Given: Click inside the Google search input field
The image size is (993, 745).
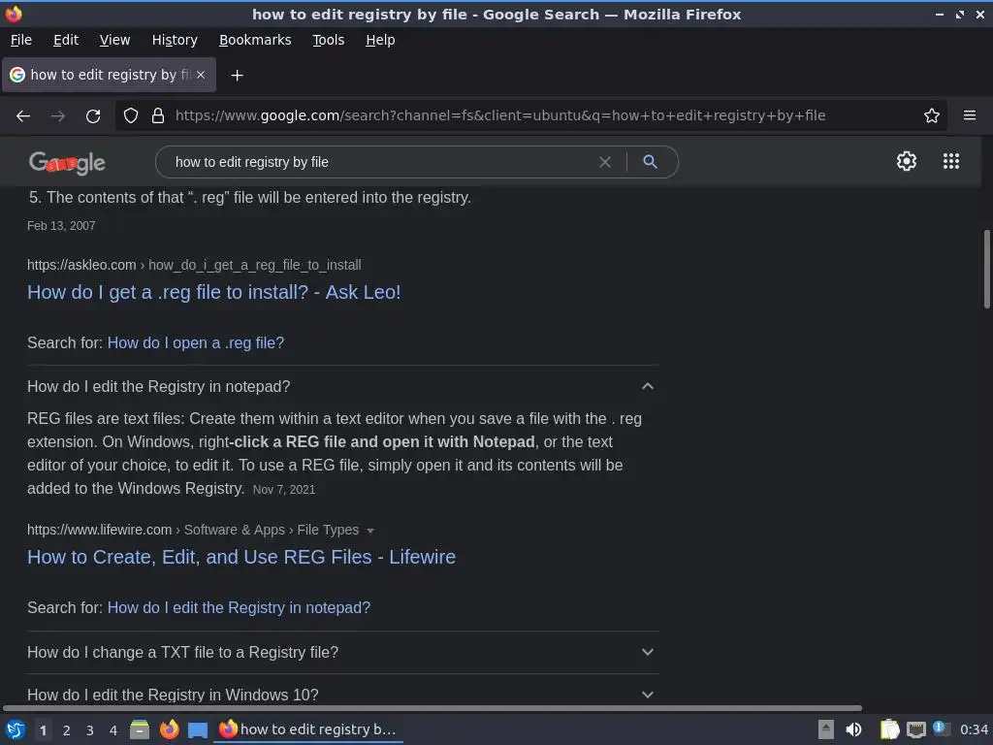Looking at the screenshot, I should [380, 162].
